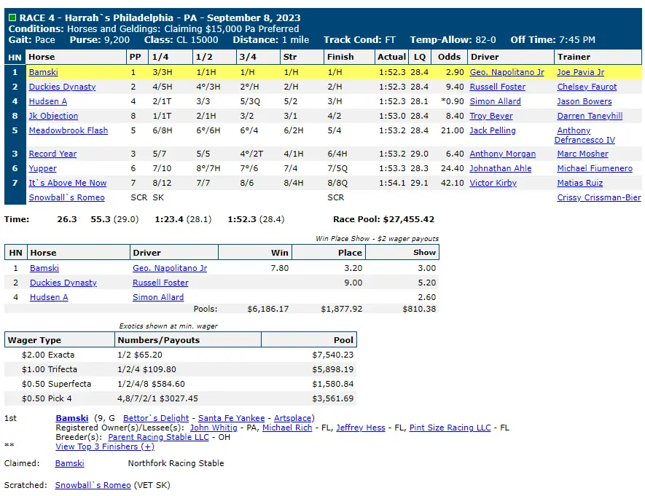Expand View Top 3 Finishers (+)
The width and height of the screenshot is (645, 496).
(105, 446)
